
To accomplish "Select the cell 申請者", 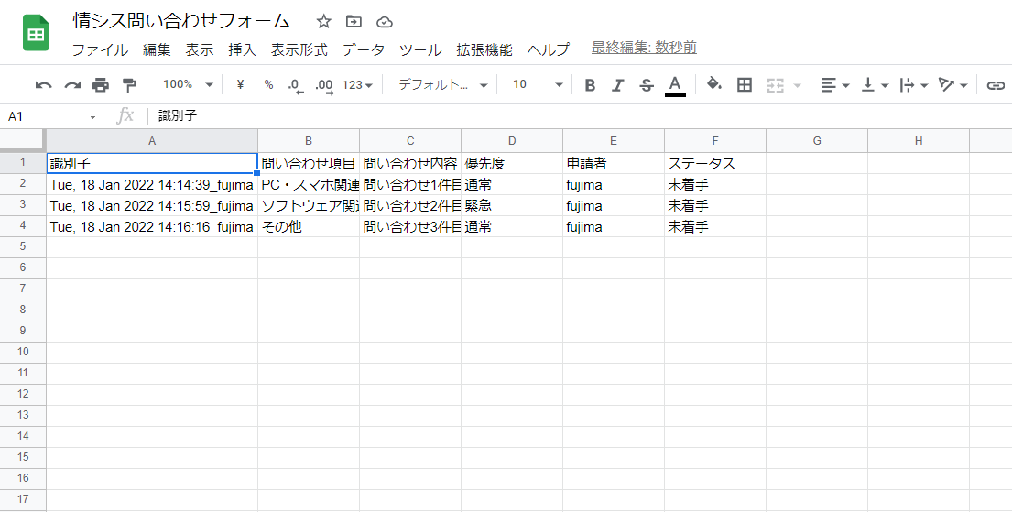I will 613,163.
